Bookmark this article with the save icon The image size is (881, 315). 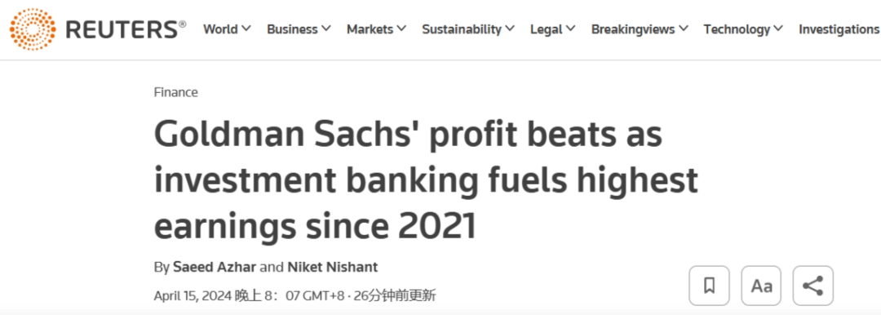pyautogui.click(x=709, y=286)
